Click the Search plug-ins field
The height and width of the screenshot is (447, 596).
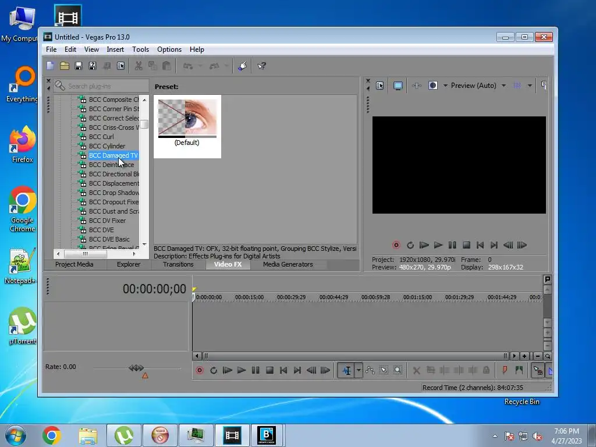(102, 86)
